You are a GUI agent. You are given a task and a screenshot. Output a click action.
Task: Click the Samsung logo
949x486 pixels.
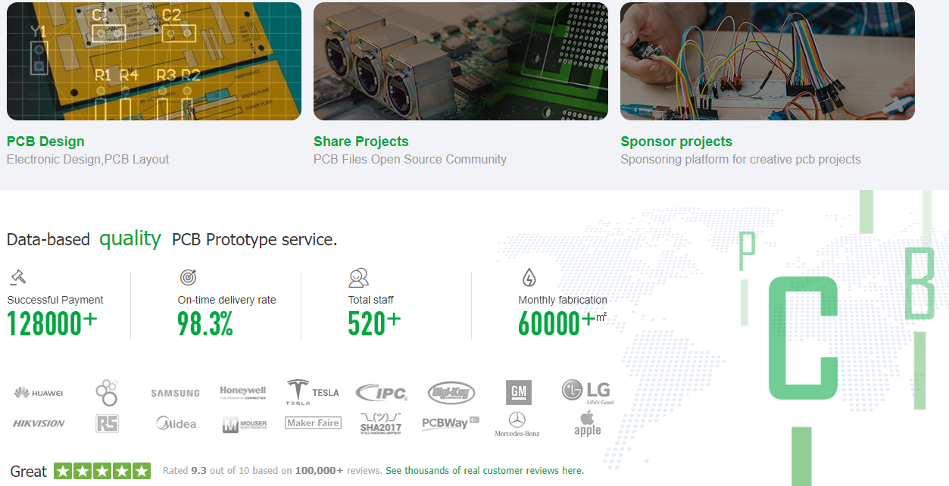click(x=175, y=393)
